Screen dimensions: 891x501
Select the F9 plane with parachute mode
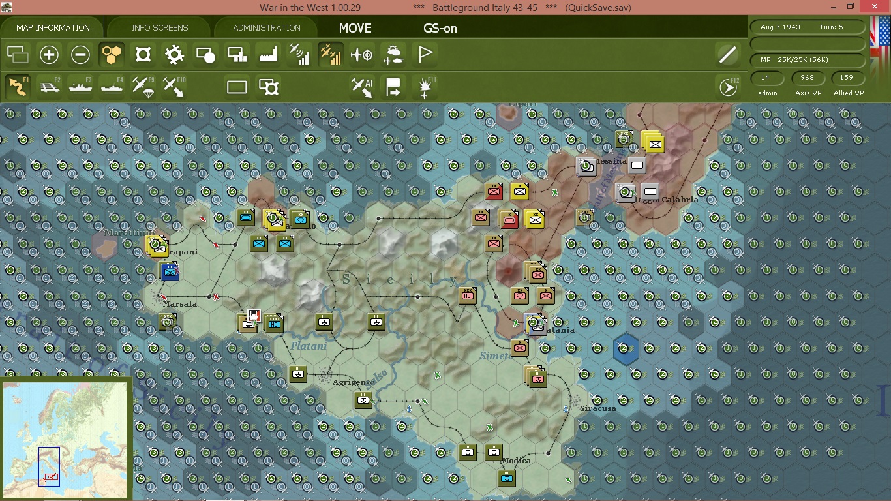[143, 87]
